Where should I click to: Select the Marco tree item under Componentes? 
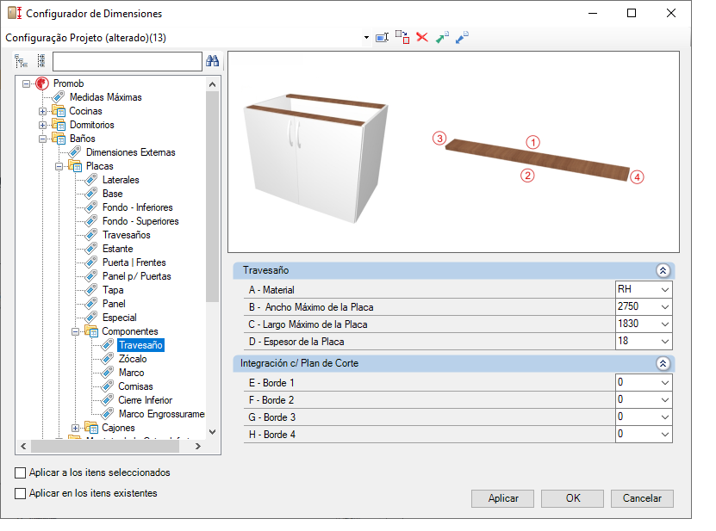pos(132,373)
